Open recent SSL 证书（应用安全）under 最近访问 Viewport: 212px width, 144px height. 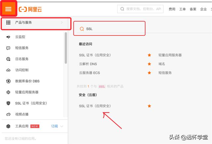pyautogui.click(x=95, y=55)
